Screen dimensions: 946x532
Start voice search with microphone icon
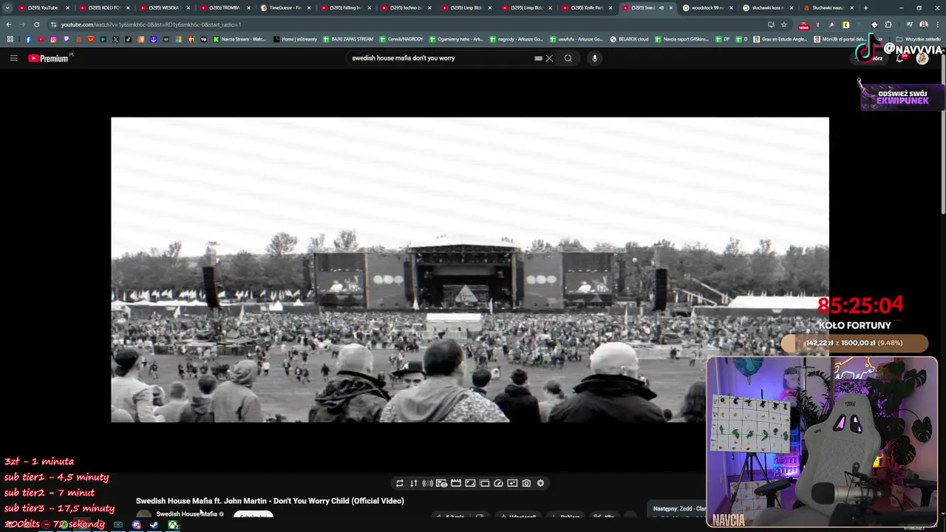click(594, 58)
